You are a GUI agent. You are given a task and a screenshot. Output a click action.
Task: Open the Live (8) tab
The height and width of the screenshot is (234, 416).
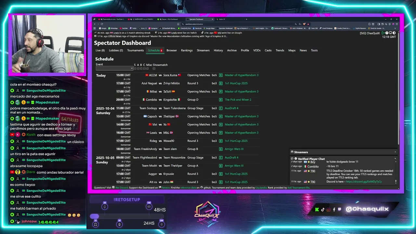[100, 50]
